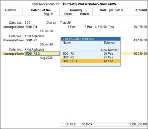Click order number 1-30
The height and width of the screenshot is (129, 148).
click(27, 23)
